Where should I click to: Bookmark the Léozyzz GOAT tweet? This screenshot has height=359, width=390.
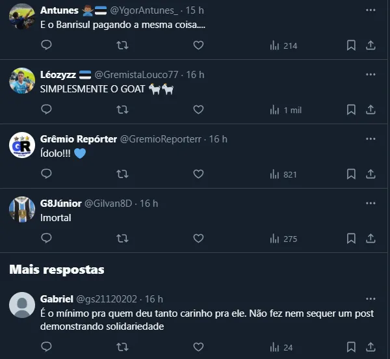coord(351,110)
